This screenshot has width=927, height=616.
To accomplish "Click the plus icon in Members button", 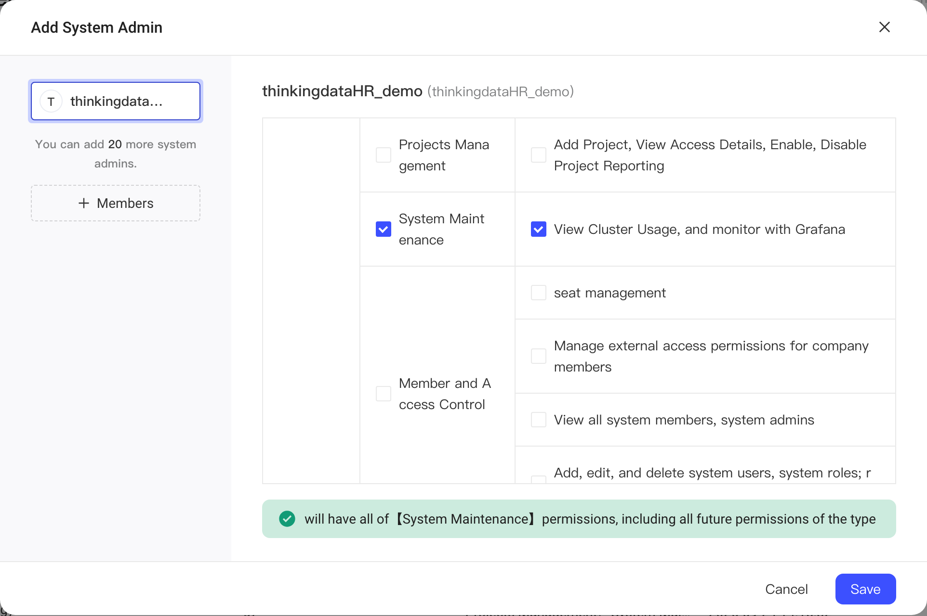I will [84, 203].
